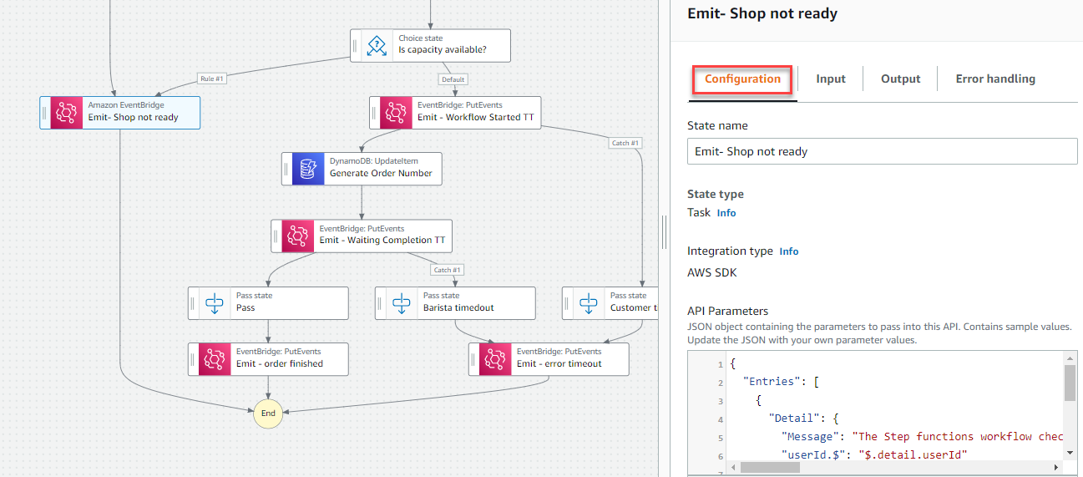Click the JSON editor vertical scrollbar

(1070, 384)
